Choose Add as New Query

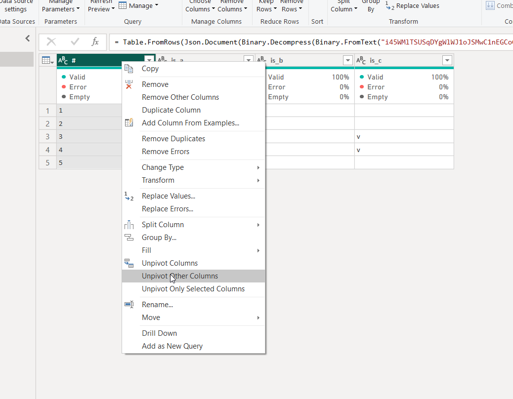193,346
